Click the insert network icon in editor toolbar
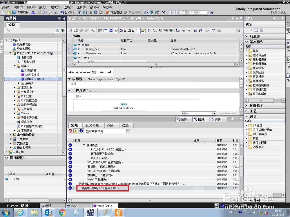The width and height of the screenshot is (290, 217). (x=70, y=30)
